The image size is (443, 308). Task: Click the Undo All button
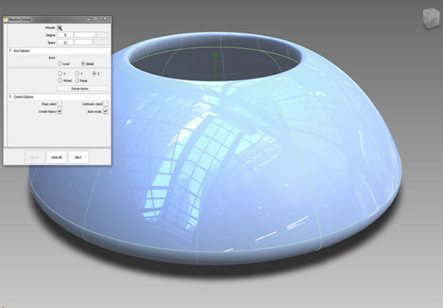pos(56,157)
